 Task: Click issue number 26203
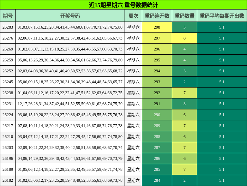pos(8,148)
